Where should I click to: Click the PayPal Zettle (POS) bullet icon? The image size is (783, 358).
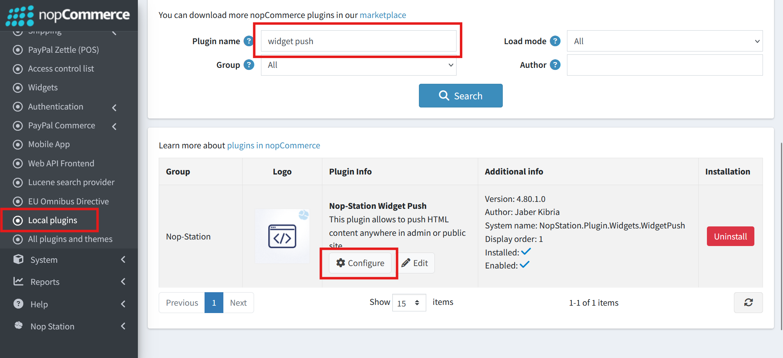(x=18, y=50)
